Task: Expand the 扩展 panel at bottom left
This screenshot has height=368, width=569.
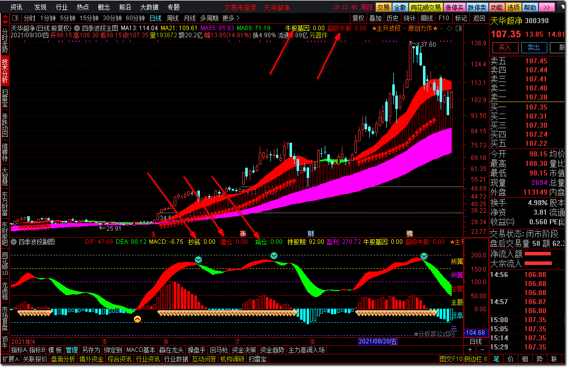Action: click(x=11, y=359)
